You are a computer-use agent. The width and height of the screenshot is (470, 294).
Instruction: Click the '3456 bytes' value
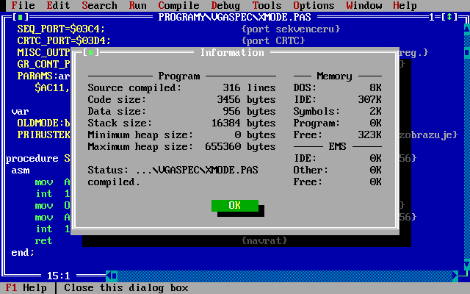(x=247, y=100)
